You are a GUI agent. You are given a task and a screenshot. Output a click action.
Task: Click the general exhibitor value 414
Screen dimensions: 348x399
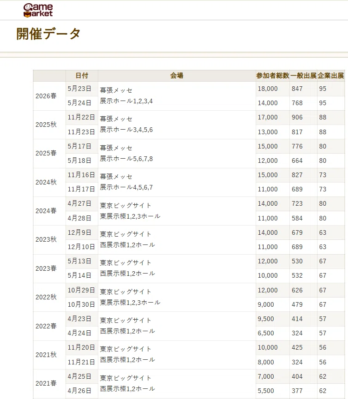coord(297,319)
